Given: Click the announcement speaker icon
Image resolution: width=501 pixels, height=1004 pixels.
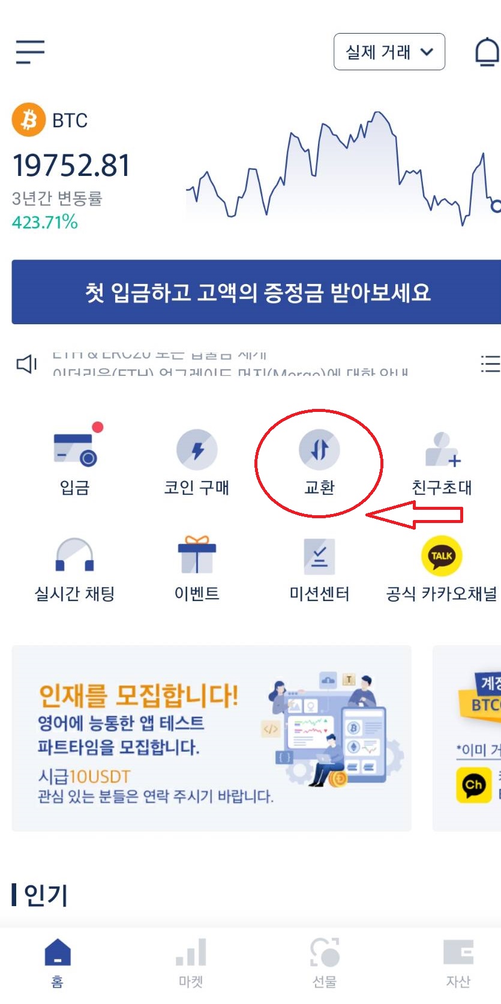Looking at the screenshot, I should coord(26,364).
